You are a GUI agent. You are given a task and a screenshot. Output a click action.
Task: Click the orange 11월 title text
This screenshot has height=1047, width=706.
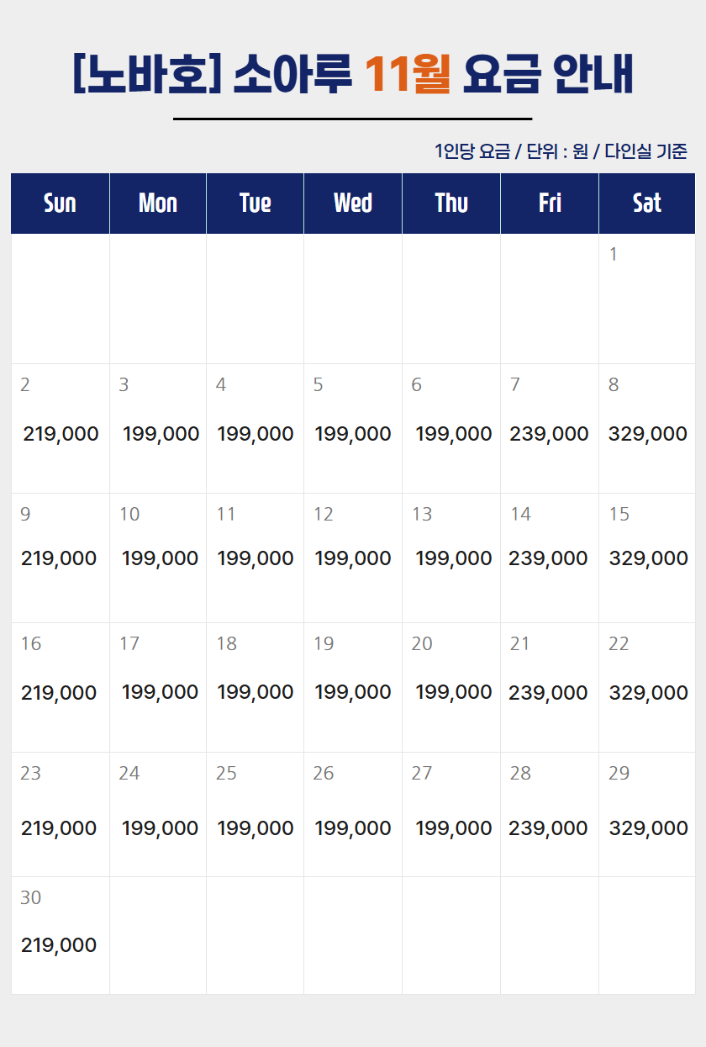point(408,74)
